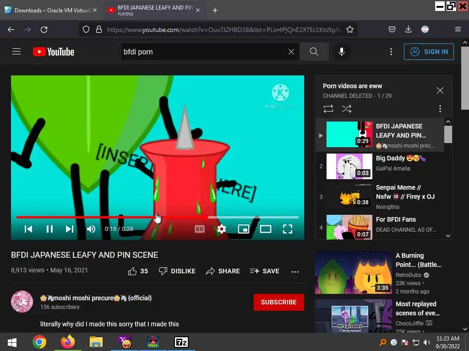View site security padlock info
Viewport: 469px width, 351px height.
coord(99,30)
